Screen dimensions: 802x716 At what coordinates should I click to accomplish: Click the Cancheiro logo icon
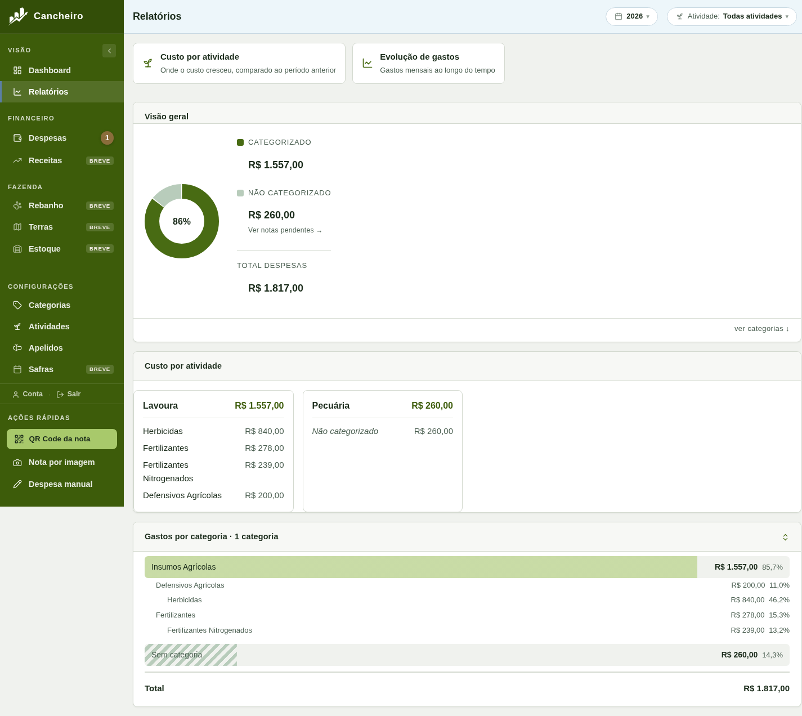18,16
